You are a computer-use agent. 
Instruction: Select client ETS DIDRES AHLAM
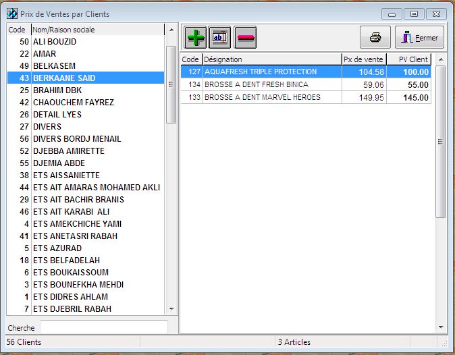pyautogui.click(x=86, y=297)
